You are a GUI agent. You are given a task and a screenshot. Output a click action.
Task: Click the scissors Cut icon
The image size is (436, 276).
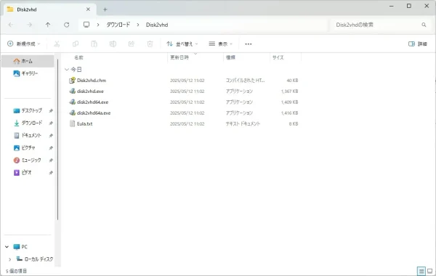pyautogui.click(x=57, y=44)
